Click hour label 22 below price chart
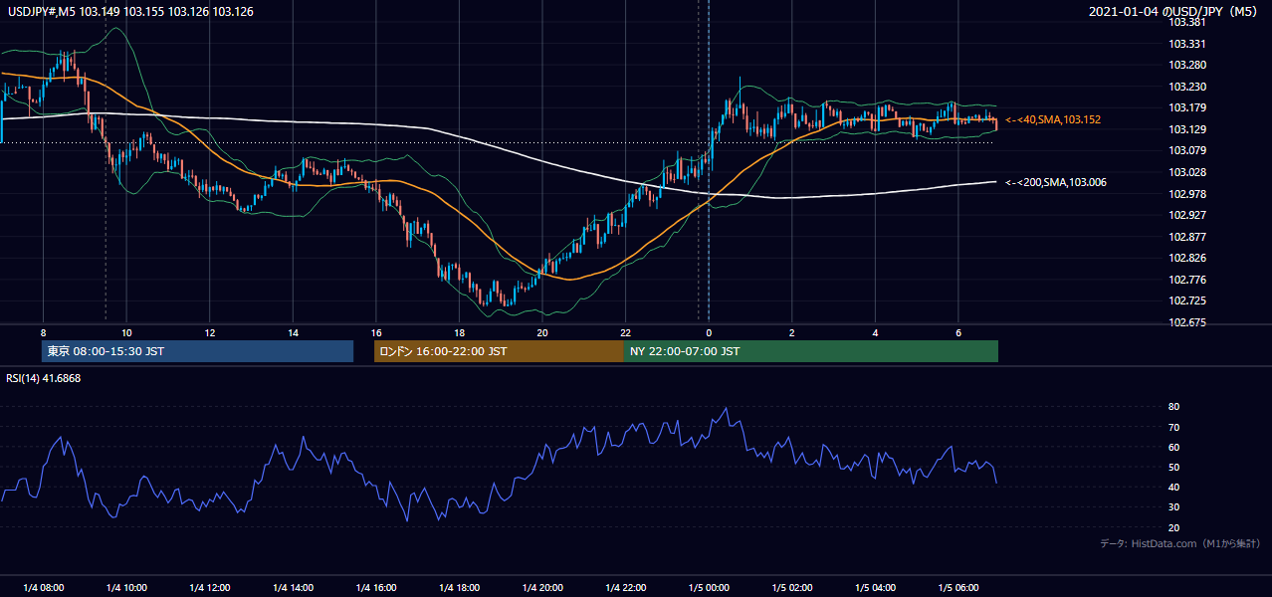1272x597 pixels. (625, 332)
